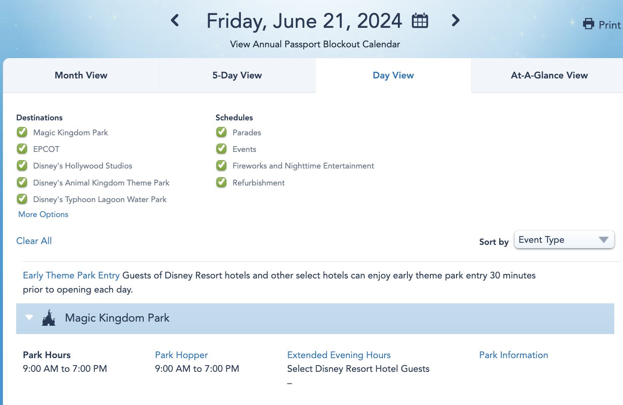This screenshot has width=623, height=405.
Task: Select the At-A-Glance View tab
Action: 549,76
